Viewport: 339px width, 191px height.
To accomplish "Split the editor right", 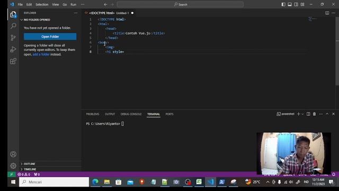I will click(327, 13).
